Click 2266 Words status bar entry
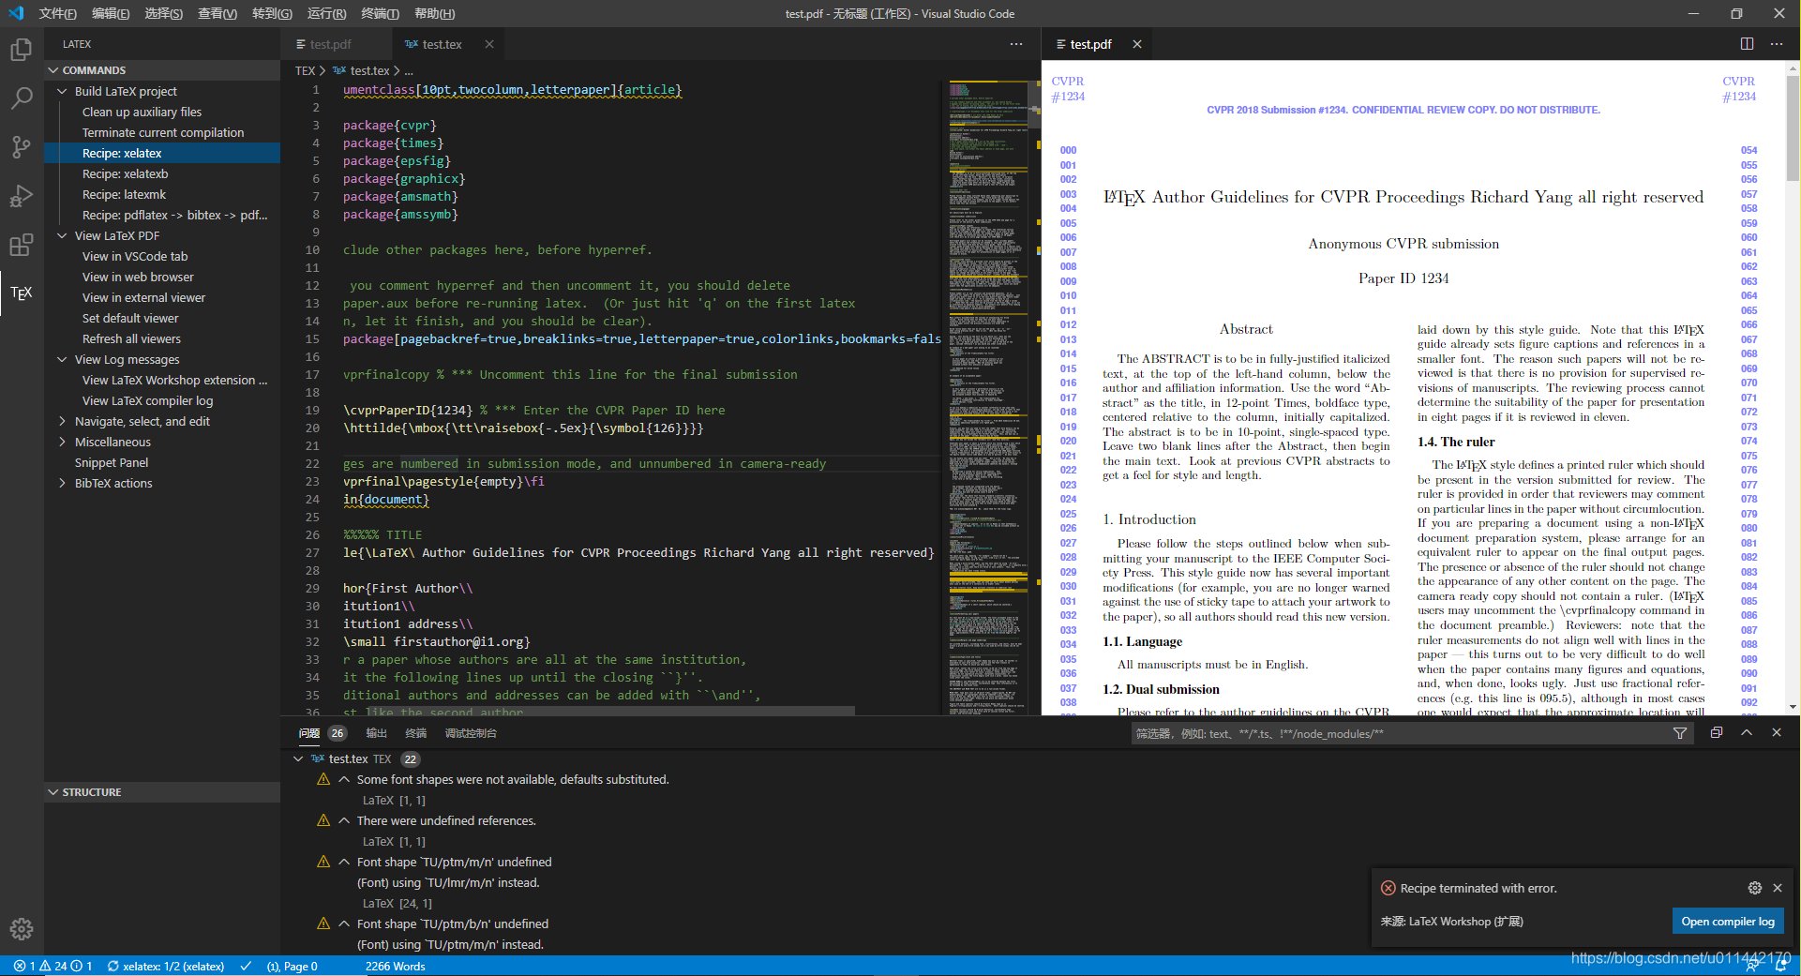This screenshot has height=976, width=1801. (x=395, y=966)
